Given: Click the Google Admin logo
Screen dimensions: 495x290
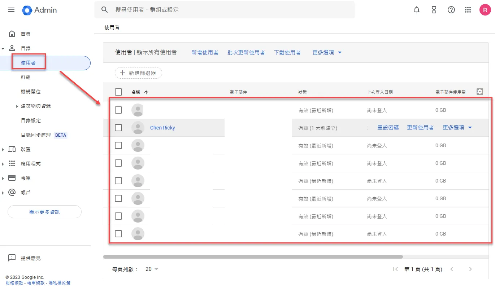Looking at the screenshot, I should pos(39,10).
